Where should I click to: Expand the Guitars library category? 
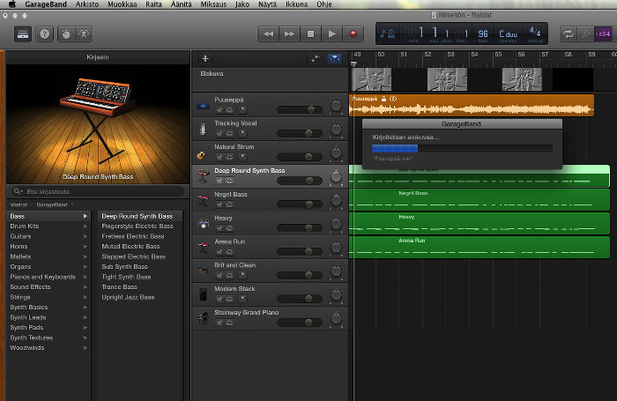(x=85, y=236)
